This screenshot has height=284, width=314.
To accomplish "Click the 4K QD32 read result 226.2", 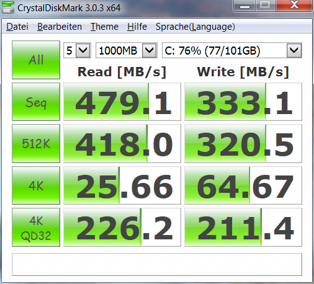I will (122, 227).
